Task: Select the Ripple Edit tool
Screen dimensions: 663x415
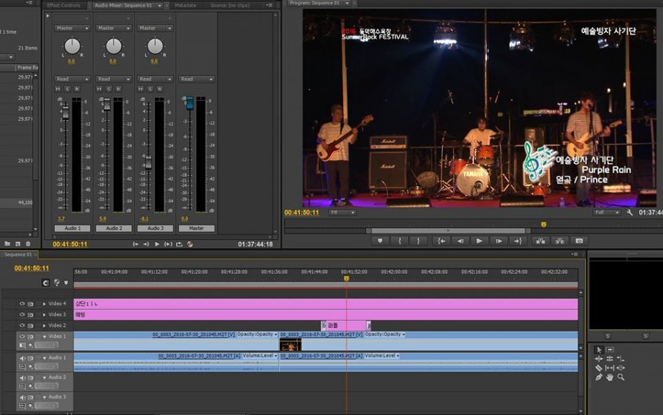Action: pos(599,359)
